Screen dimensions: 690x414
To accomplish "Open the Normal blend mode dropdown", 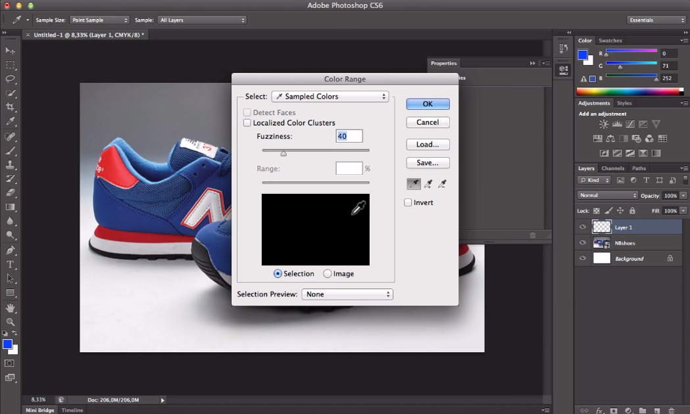I will (x=607, y=195).
